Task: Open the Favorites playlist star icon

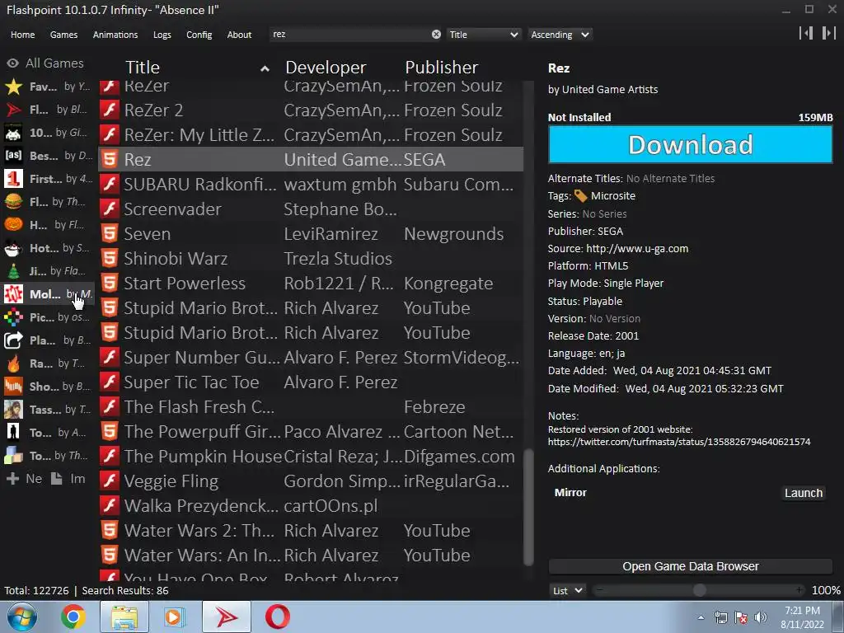Action: [13, 87]
